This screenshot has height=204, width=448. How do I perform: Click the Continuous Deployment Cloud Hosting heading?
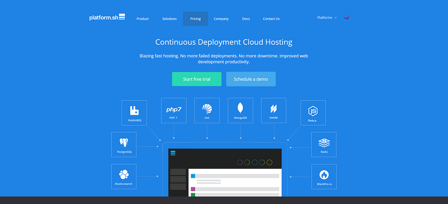tap(224, 42)
